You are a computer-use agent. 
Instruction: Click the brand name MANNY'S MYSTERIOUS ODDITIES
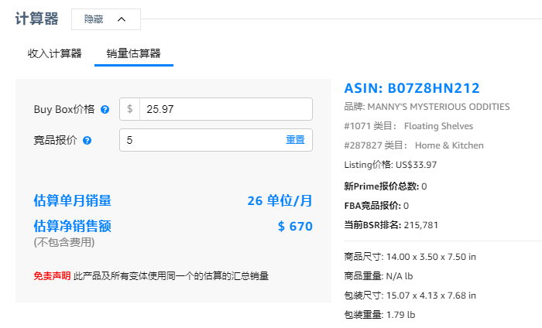pyautogui.click(x=438, y=107)
